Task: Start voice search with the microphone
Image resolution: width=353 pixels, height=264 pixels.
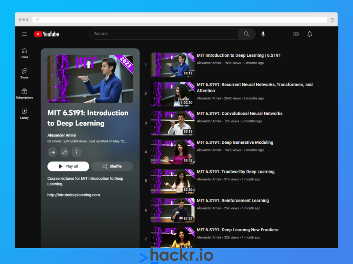Action: pos(263,34)
